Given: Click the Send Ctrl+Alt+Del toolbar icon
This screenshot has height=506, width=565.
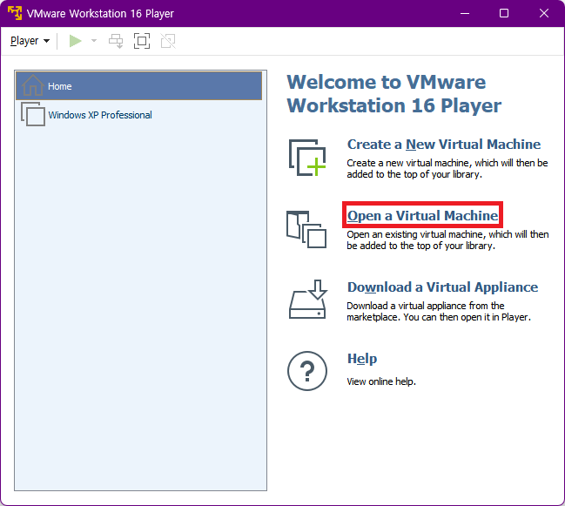Looking at the screenshot, I should 116,41.
